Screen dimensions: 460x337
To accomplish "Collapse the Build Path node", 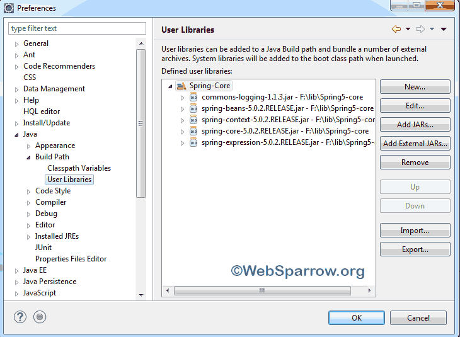I will click(28, 157).
